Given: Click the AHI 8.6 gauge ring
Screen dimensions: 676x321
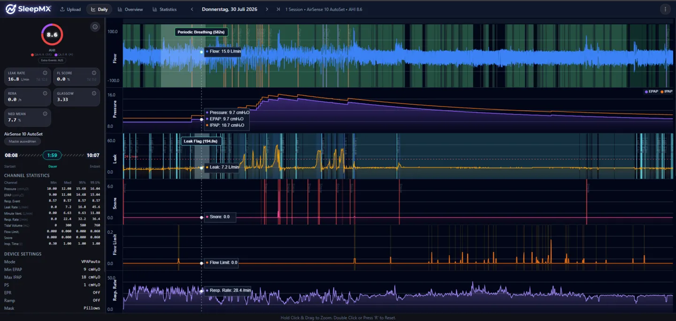Looking at the screenshot, I should point(52,35).
